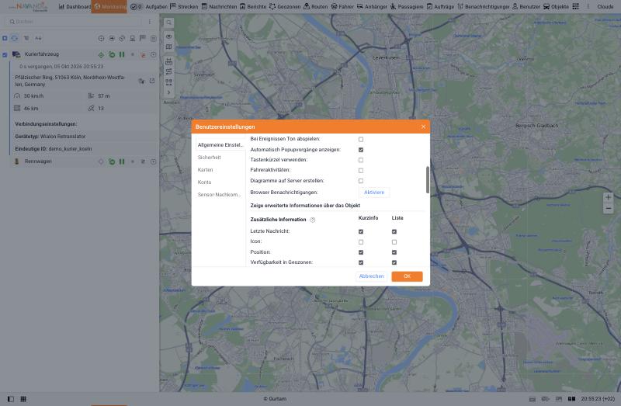Screen dimensions: 621x406
Task: Click the green circular-arrow icon for Kurierfahrzeug
Action: click(x=112, y=54)
